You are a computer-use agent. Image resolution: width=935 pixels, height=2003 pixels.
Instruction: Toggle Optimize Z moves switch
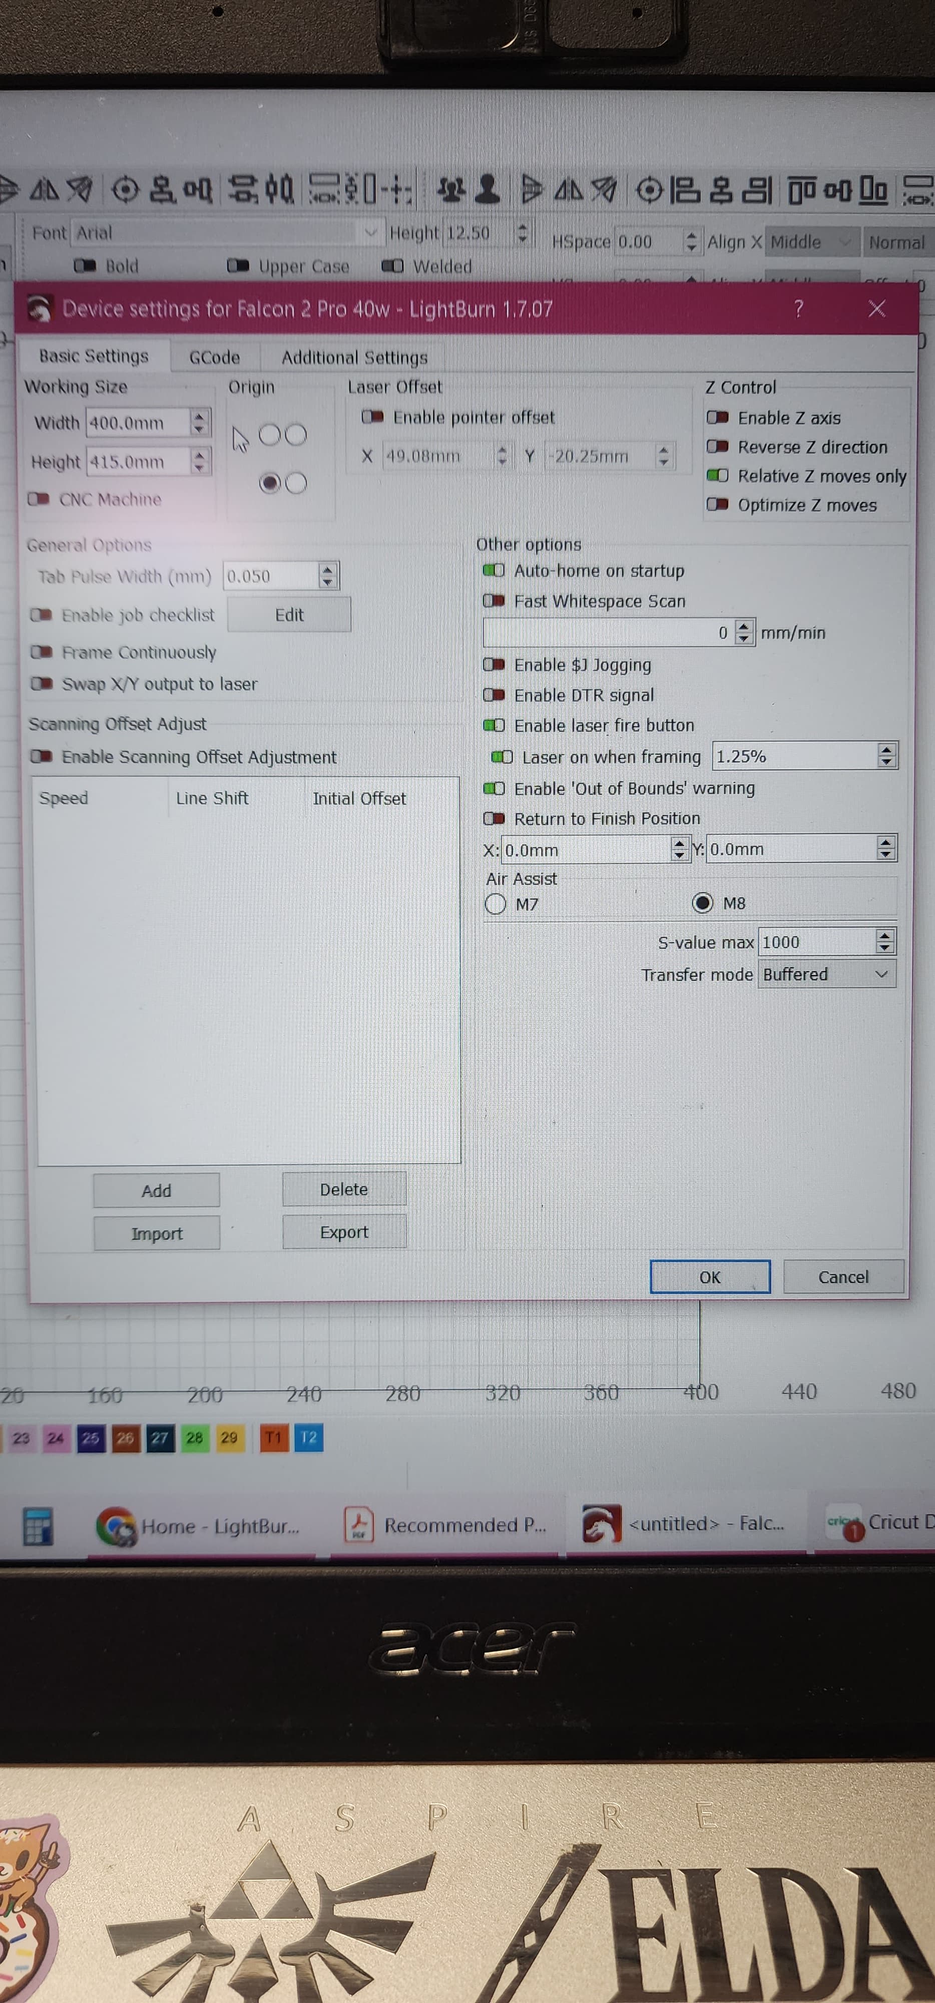tap(717, 505)
